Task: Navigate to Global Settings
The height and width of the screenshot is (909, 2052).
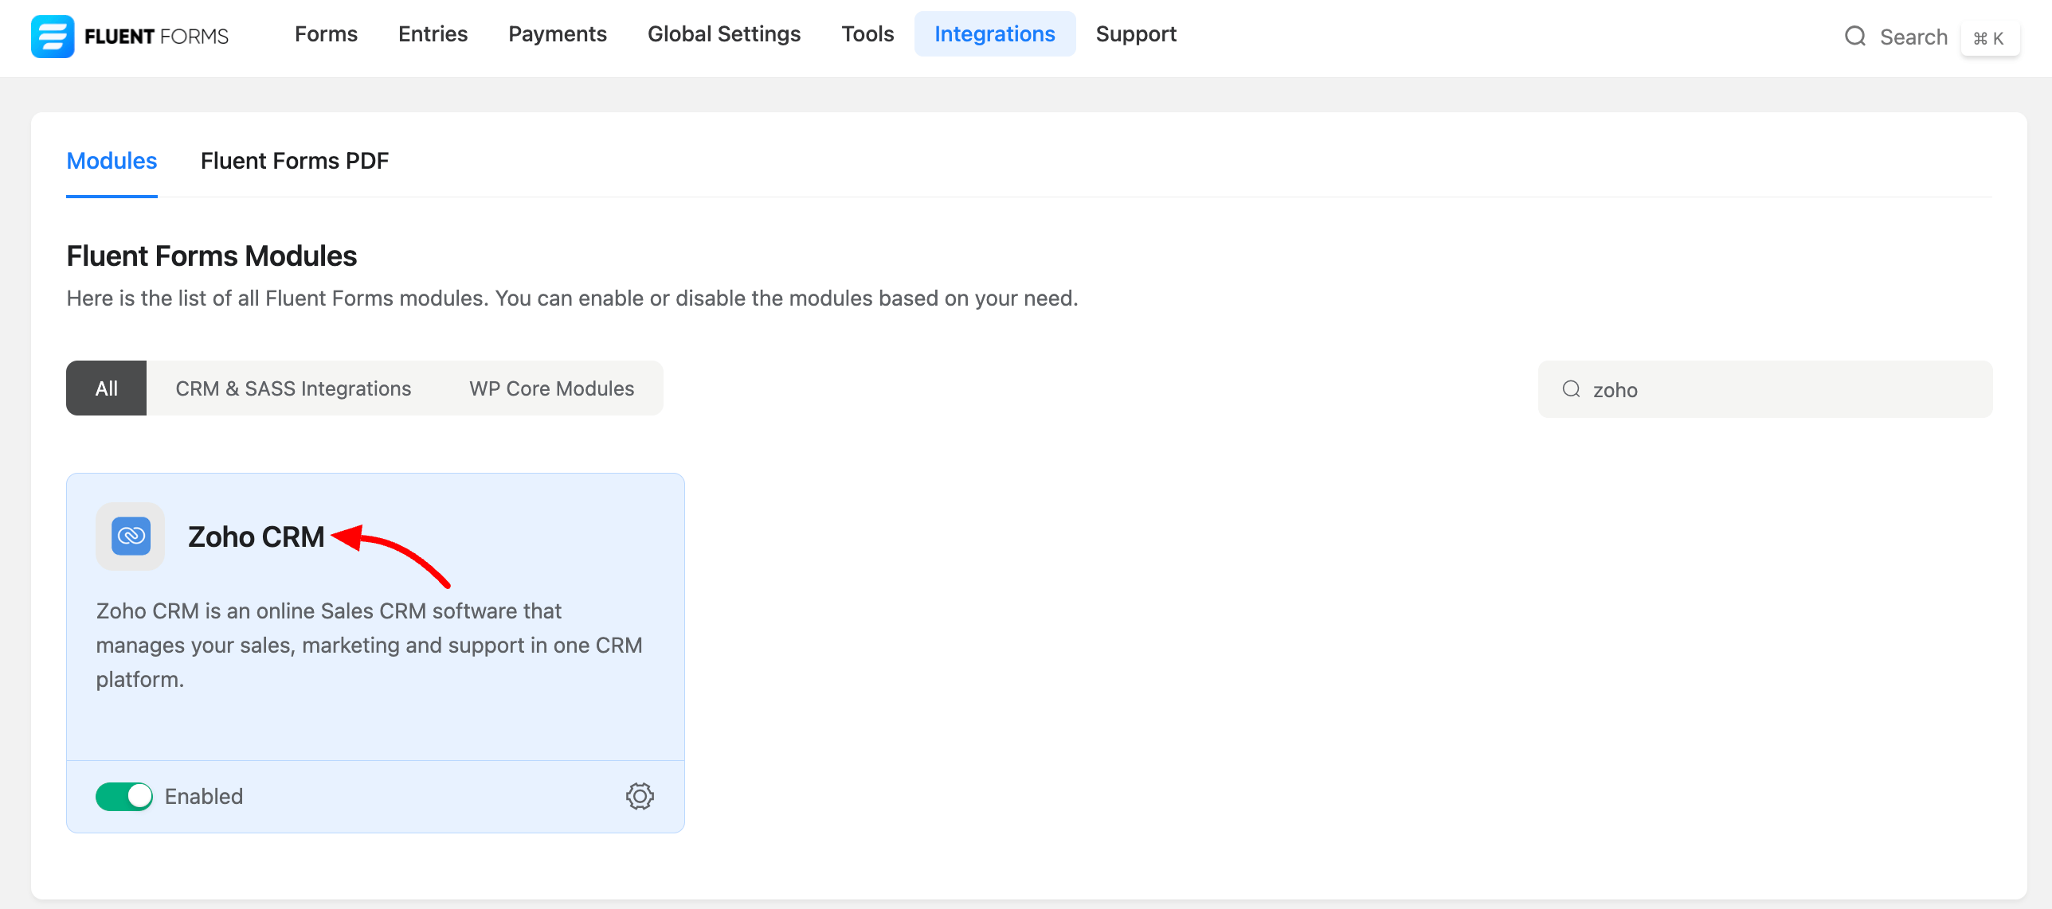Action: click(x=723, y=34)
